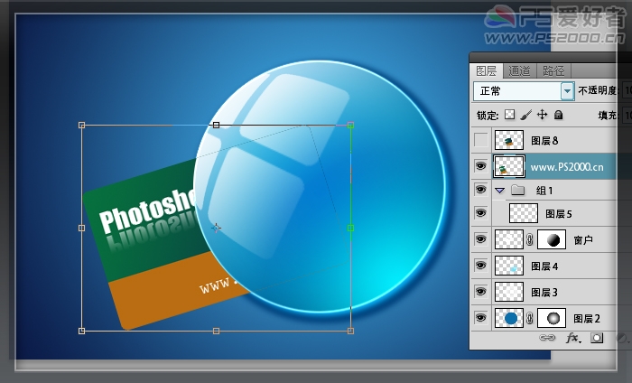
Task: Click the top-right transform handle
Action: point(350,126)
